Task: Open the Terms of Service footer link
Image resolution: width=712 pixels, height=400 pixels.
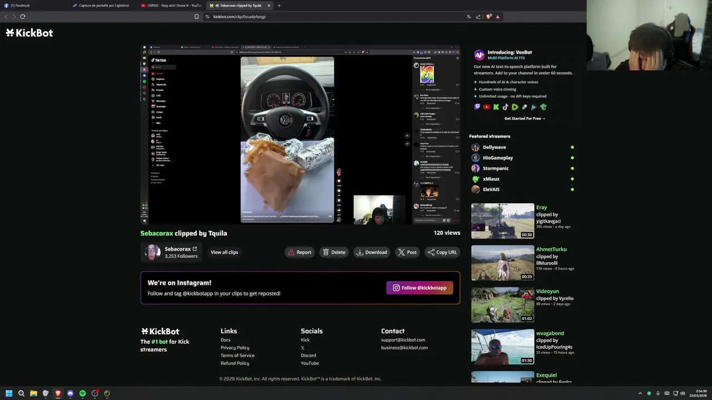Action: pyautogui.click(x=238, y=356)
